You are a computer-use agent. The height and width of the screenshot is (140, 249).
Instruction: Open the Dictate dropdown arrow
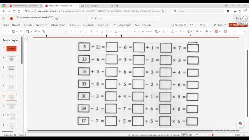[210, 31]
